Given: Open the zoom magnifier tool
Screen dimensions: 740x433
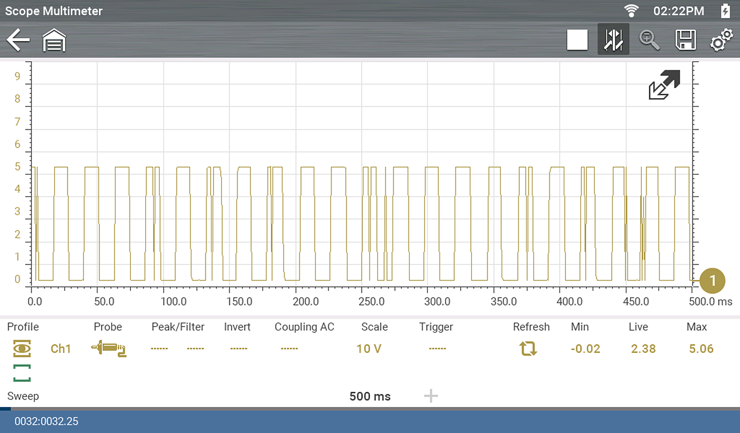Looking at the screenshot, I should click(649, 40).
